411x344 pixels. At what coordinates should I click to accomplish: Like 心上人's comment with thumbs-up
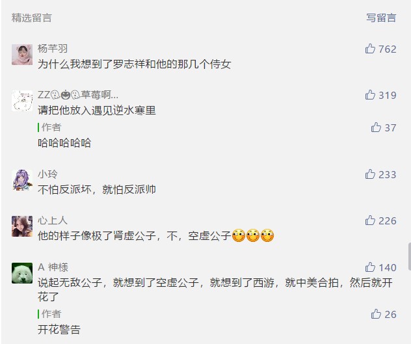[x=370, y=220]
